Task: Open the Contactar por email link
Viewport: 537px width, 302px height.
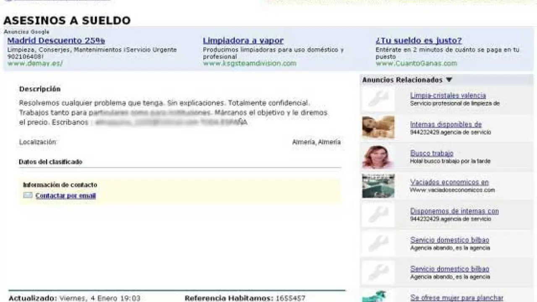Action: [65, 196]
